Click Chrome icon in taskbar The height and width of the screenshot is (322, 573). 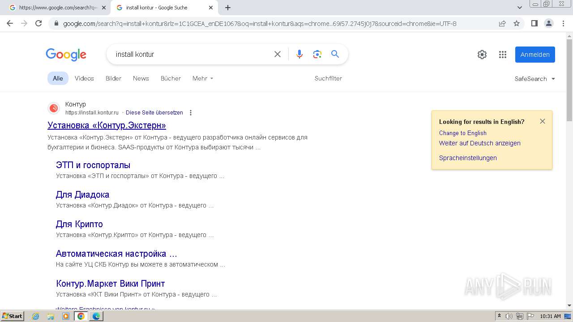(81, 316)
